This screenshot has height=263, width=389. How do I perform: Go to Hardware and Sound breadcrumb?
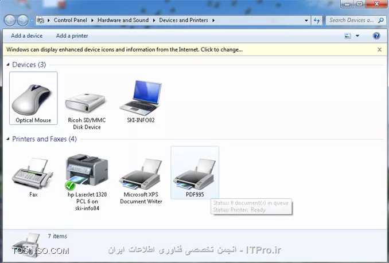tap(123, 20)
